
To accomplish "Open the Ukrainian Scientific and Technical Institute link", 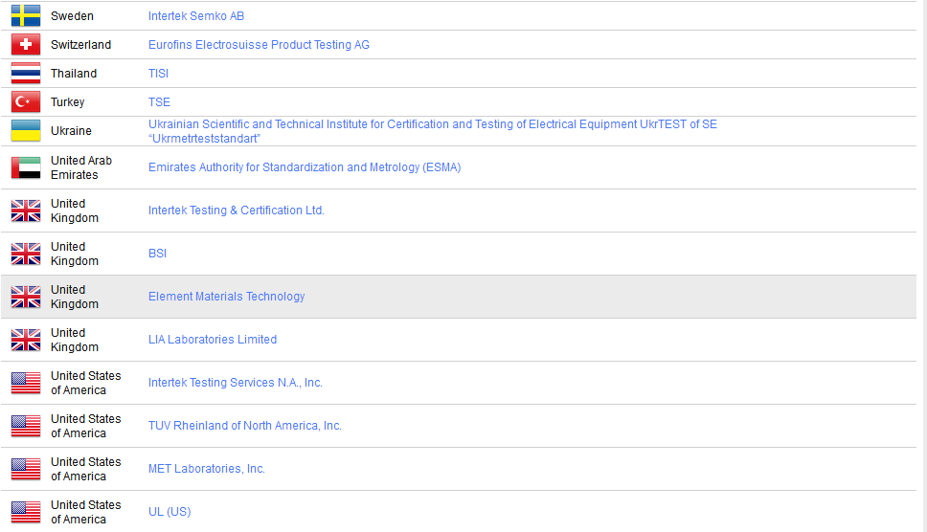I will 432,124.
